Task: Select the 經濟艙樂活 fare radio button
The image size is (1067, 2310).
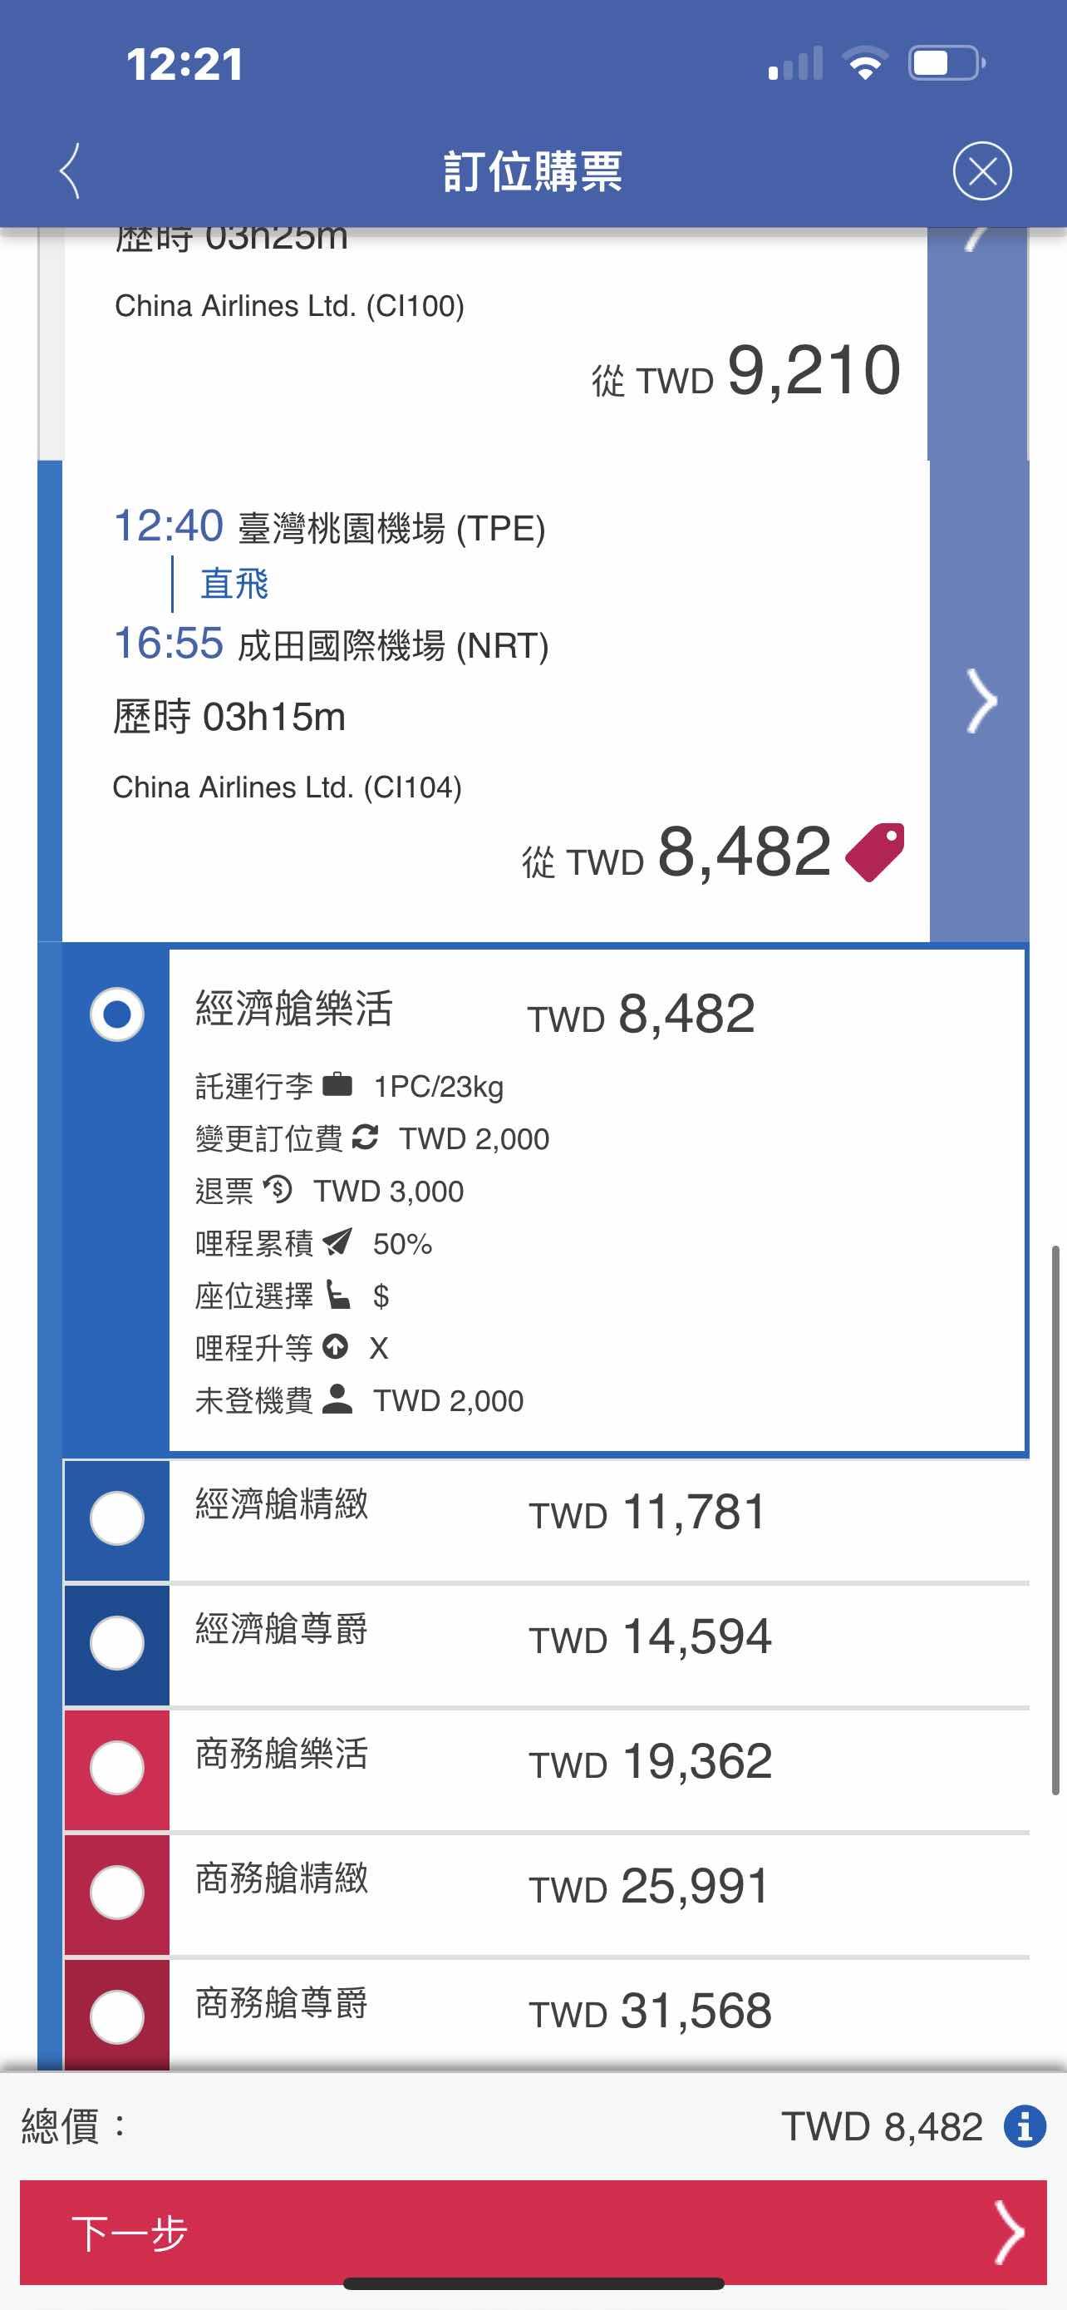Action: (117, 1014)
